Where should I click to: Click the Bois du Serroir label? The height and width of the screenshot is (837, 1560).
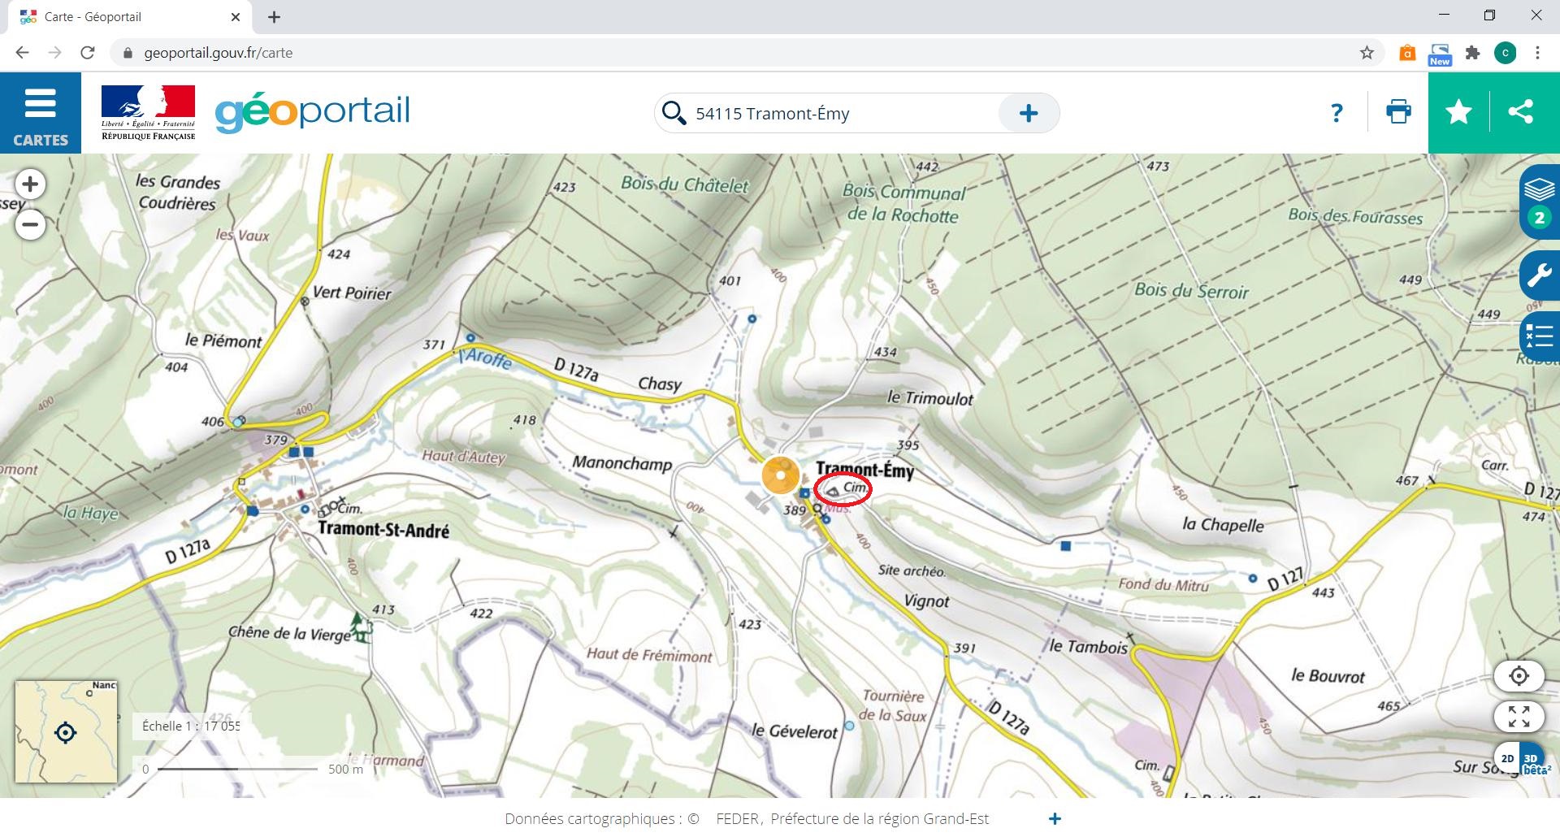pyautogui.click(x=1191, y=290)
